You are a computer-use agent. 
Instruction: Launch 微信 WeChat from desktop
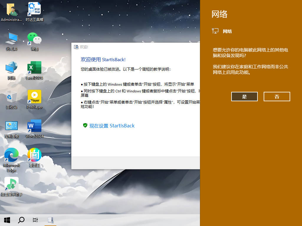[x=35, y=39]
